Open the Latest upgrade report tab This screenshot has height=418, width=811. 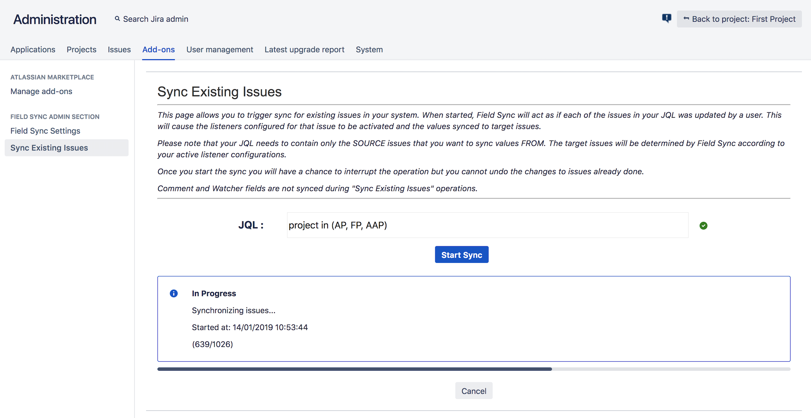(x=304, y=49)
